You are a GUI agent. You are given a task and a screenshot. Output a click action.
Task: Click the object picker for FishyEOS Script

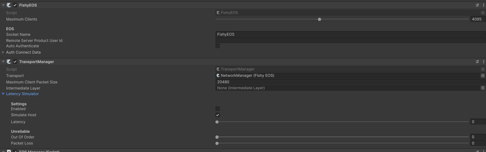(483, 13)
